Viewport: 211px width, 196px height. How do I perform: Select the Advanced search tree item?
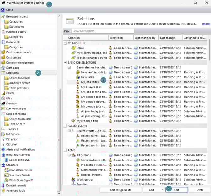coord(20,83)
